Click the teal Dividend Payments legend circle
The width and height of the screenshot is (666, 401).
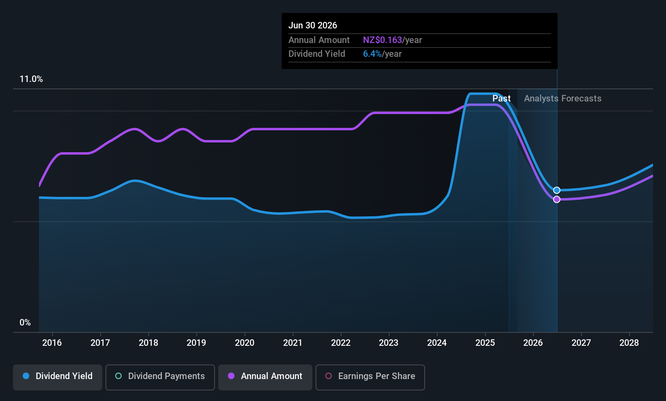click(x=118, y=376)
